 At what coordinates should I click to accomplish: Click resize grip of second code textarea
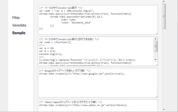[x=157, y=65]
